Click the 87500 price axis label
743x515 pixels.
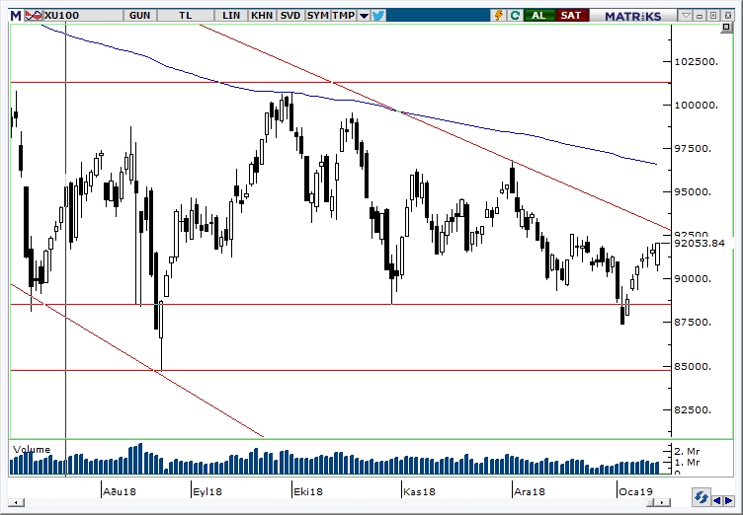coord(693,323)
